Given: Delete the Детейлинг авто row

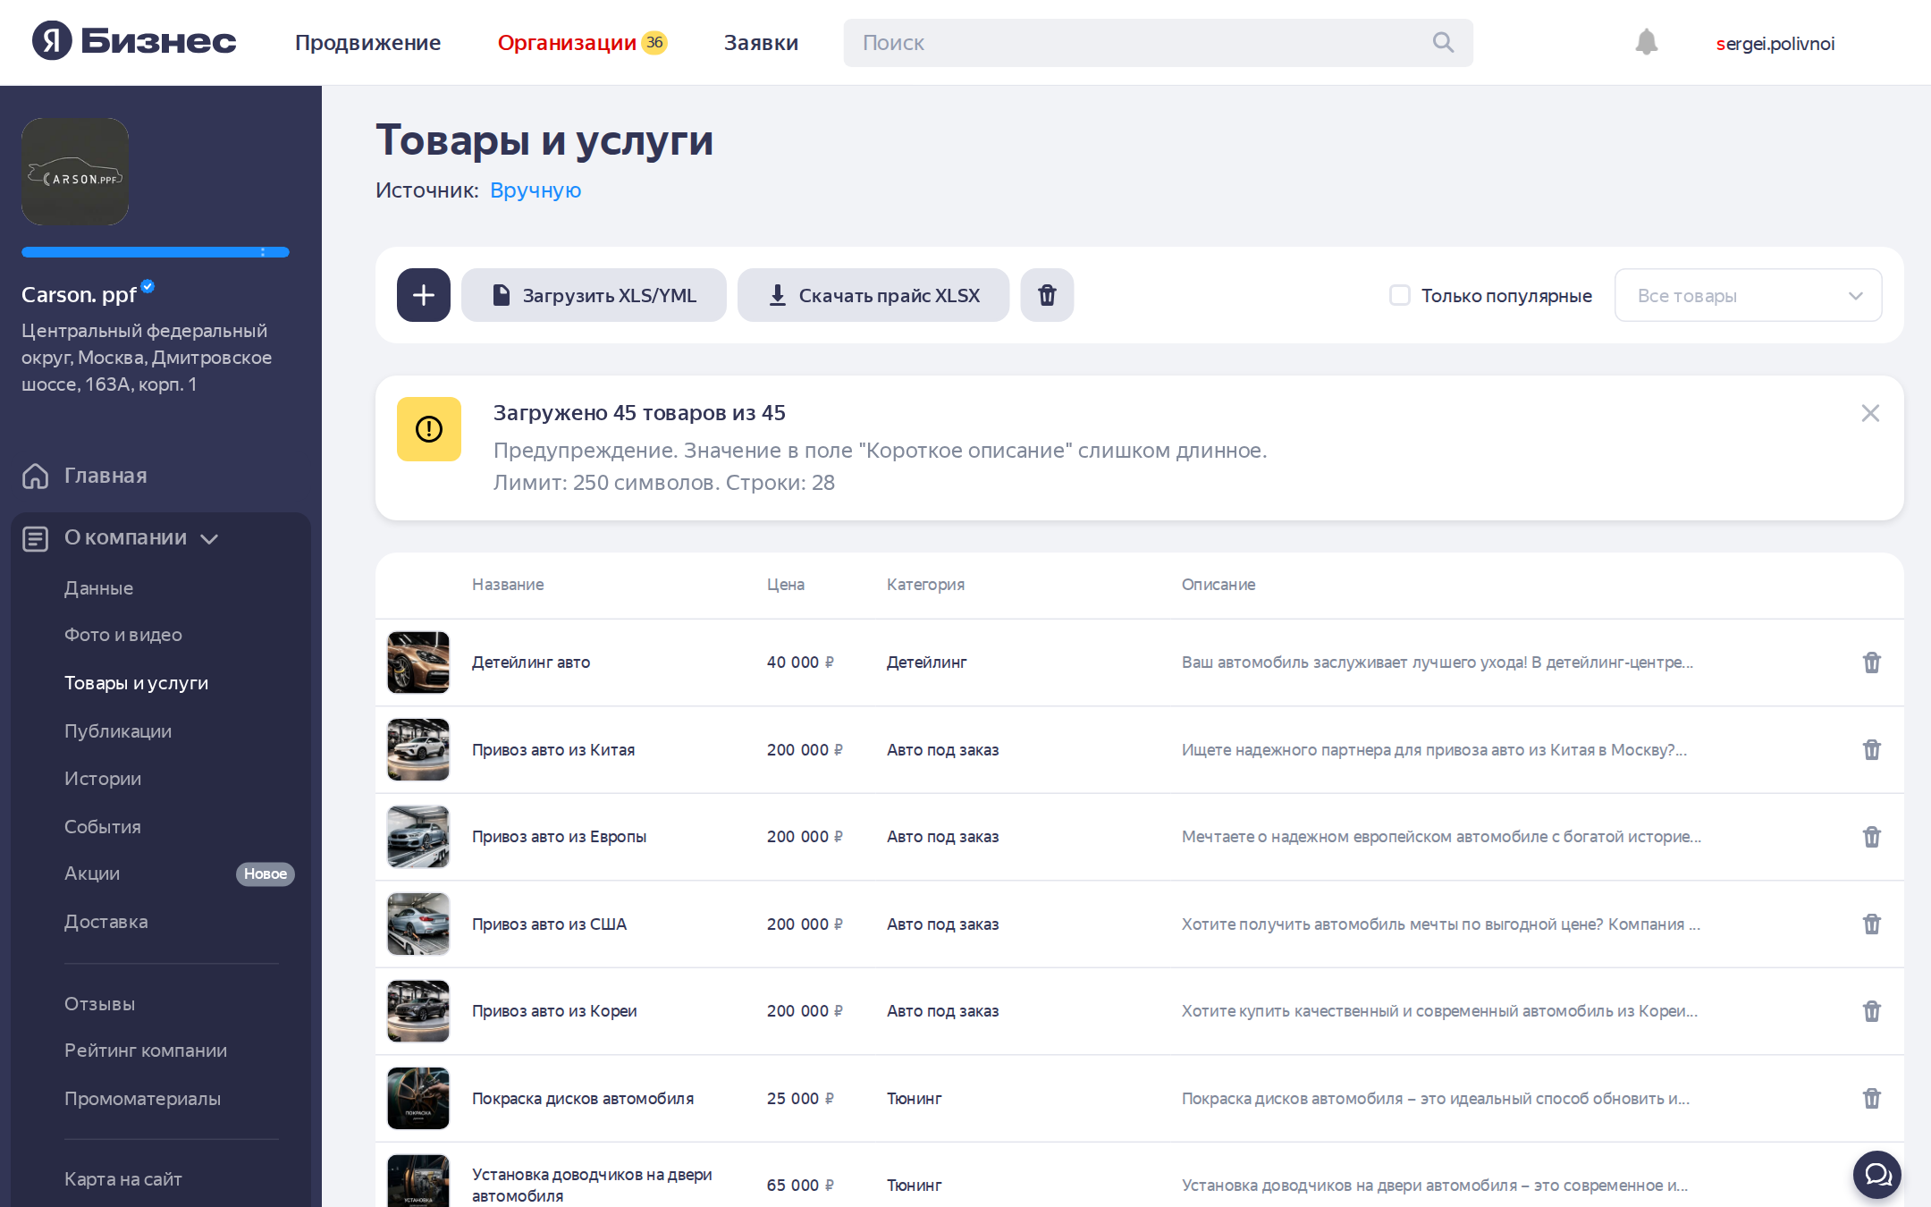Looking at the screenshot, I should (x=1872, y=663).
